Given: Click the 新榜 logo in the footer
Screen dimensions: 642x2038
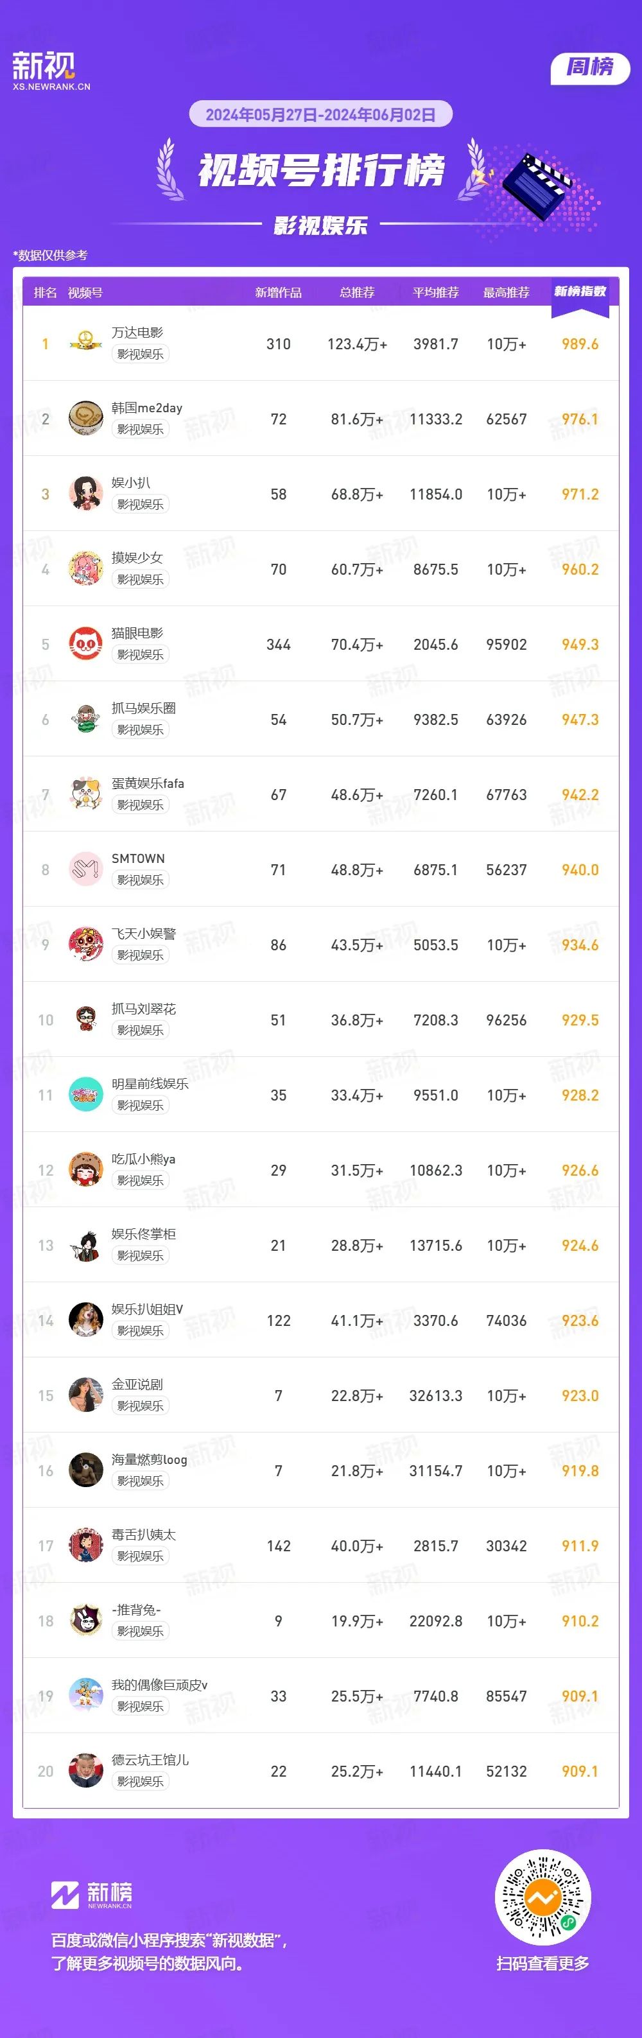Looking at the screenshot, I should click(92, 1895).
